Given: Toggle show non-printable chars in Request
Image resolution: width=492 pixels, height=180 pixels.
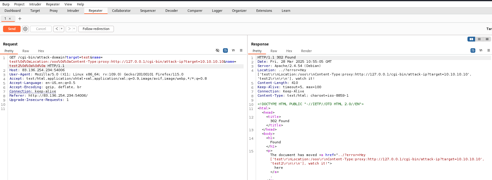Looking at the screenshot, I should pyautogui.click(x=233, y=50).
